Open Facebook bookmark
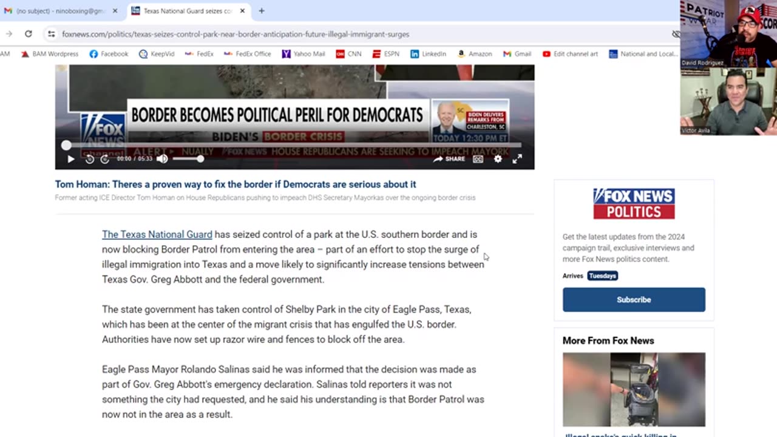This screenshot has width=777, height=437. pyautogui.click(x=109, y=54)
